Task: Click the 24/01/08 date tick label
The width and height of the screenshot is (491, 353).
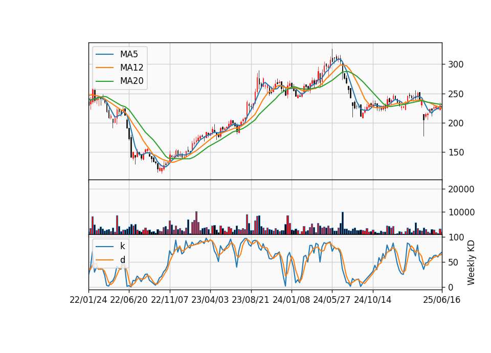Action: [x=291, y=300]
